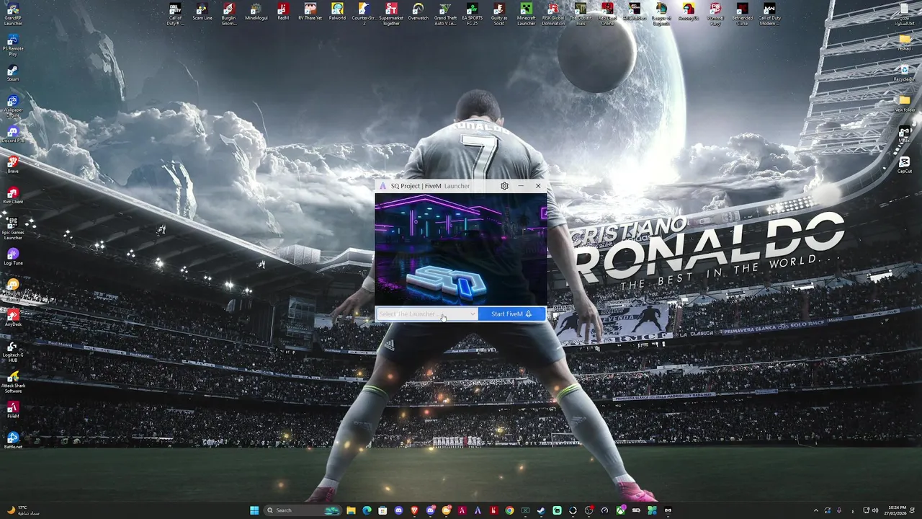Select the Minecraft Launcher desktop icon

coord(527,14)
